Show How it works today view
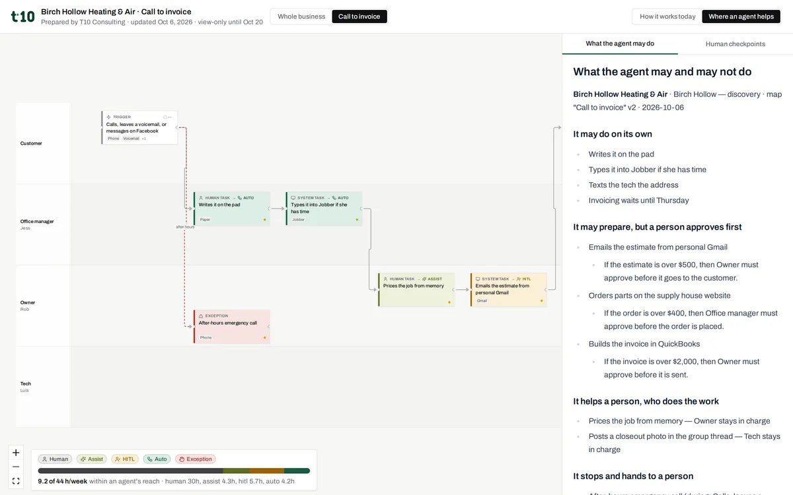793x495 pixels. pos(667,16)
